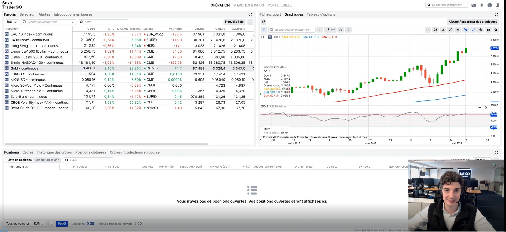Expand the 'Ajouter un instrument' combo box
The height and width of the screenshot is (232, 506).
point(72,22)
